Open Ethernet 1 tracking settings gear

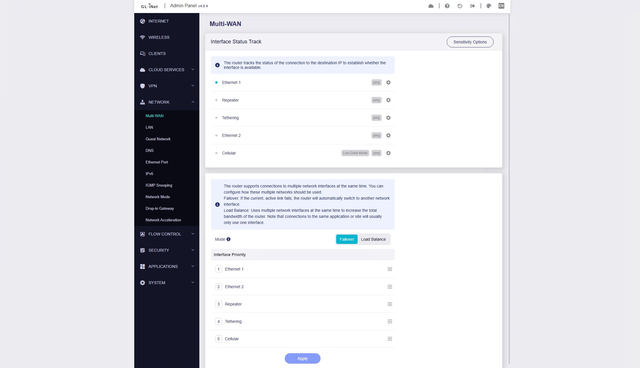point(388,82)
